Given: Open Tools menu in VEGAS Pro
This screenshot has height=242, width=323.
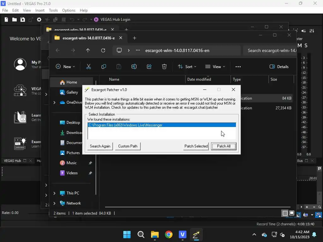Looking at the screenshot, I should click(53, 10).
